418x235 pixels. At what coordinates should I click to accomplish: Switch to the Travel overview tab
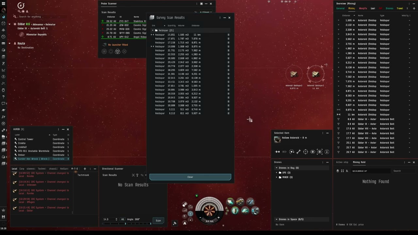pyautogui.click(x=400, y=8)
